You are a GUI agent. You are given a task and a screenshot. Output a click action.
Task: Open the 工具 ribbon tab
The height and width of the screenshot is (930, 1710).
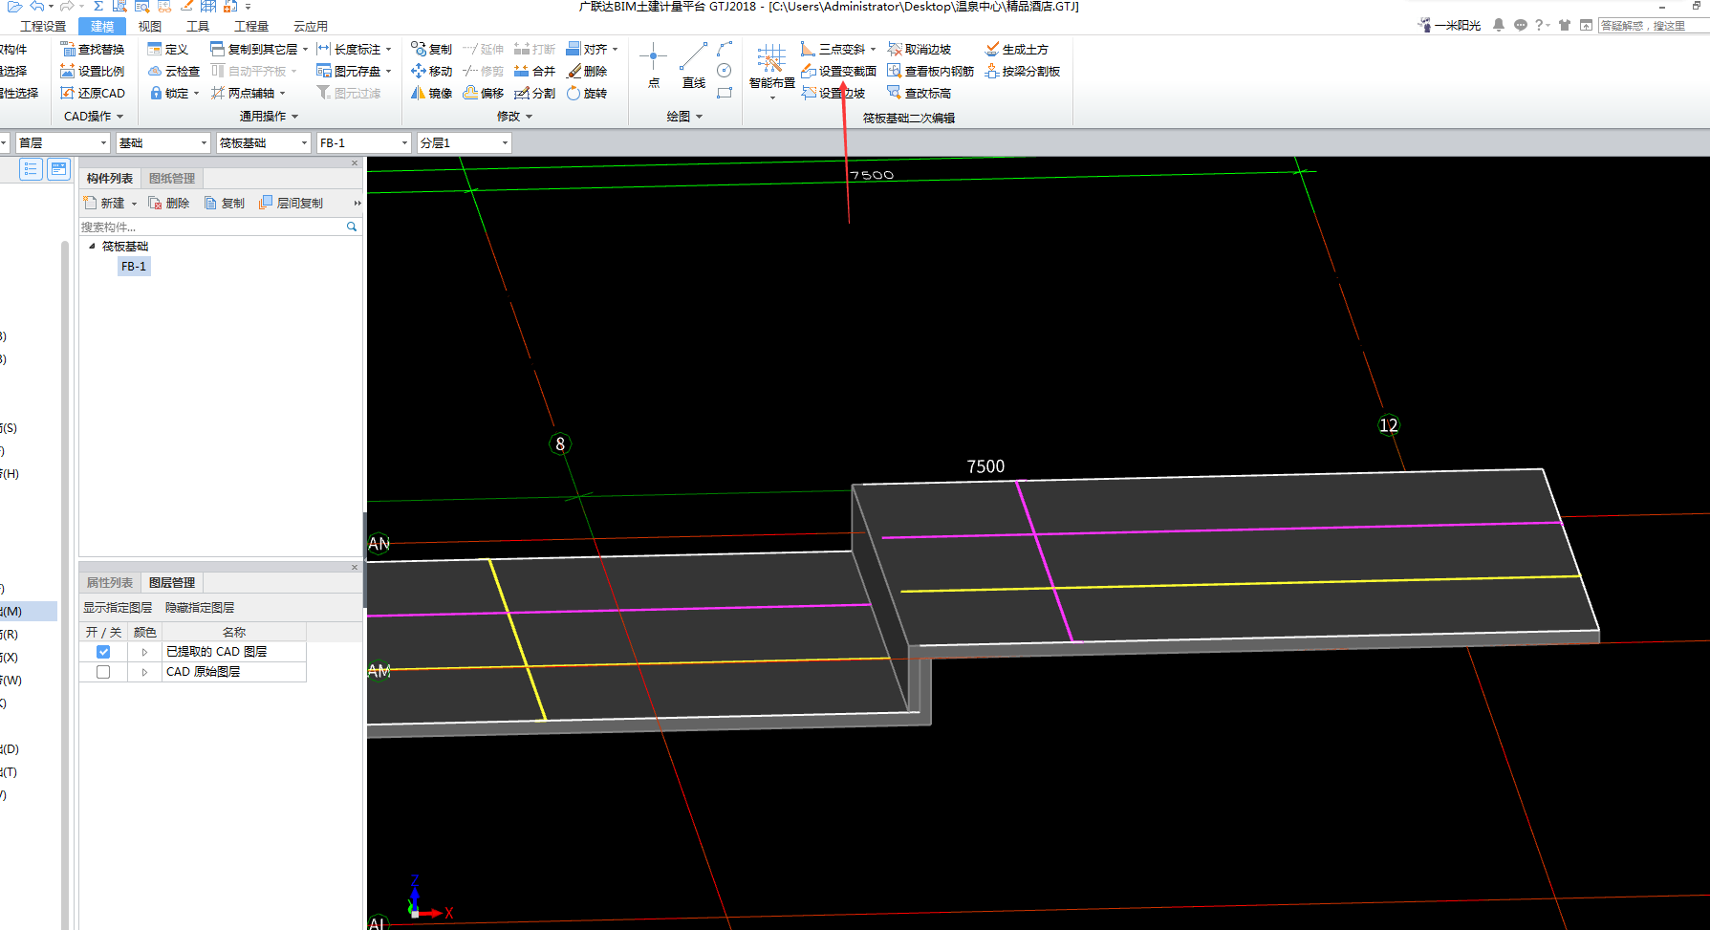pos(197,26)
